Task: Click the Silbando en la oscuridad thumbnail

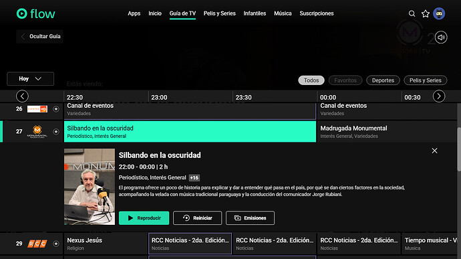Action: [x=90, y=187]
